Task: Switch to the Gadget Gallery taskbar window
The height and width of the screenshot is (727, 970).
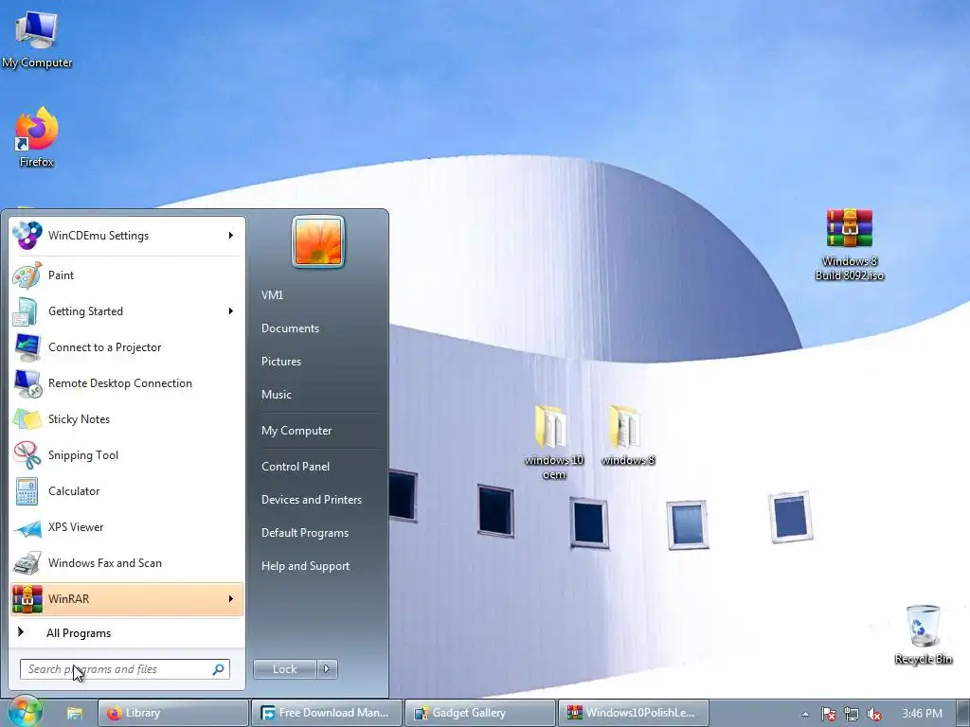Action: coord(480,714)
